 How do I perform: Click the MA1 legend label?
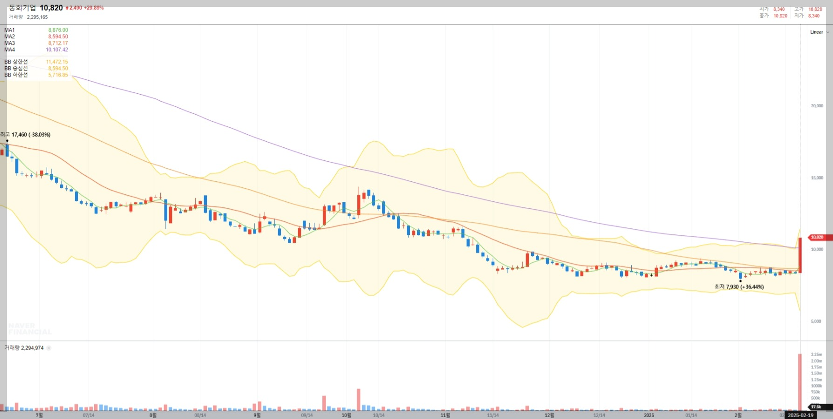pyautogui.click(x=10, y=30)
